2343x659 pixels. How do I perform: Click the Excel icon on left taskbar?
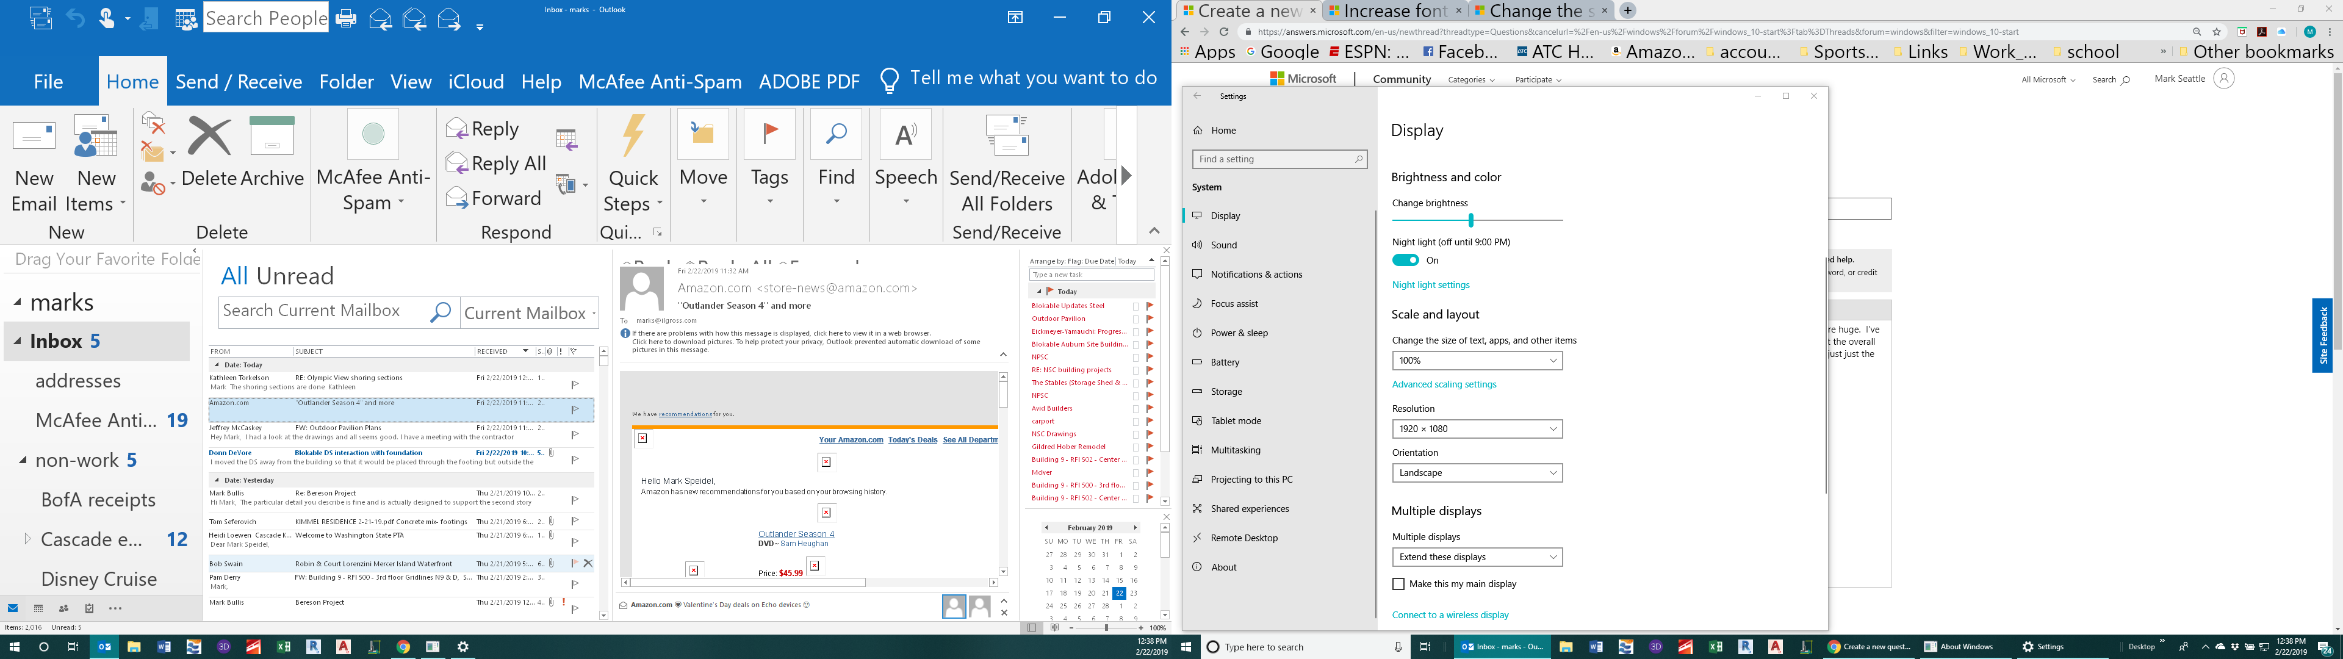[x=283, y=647]
